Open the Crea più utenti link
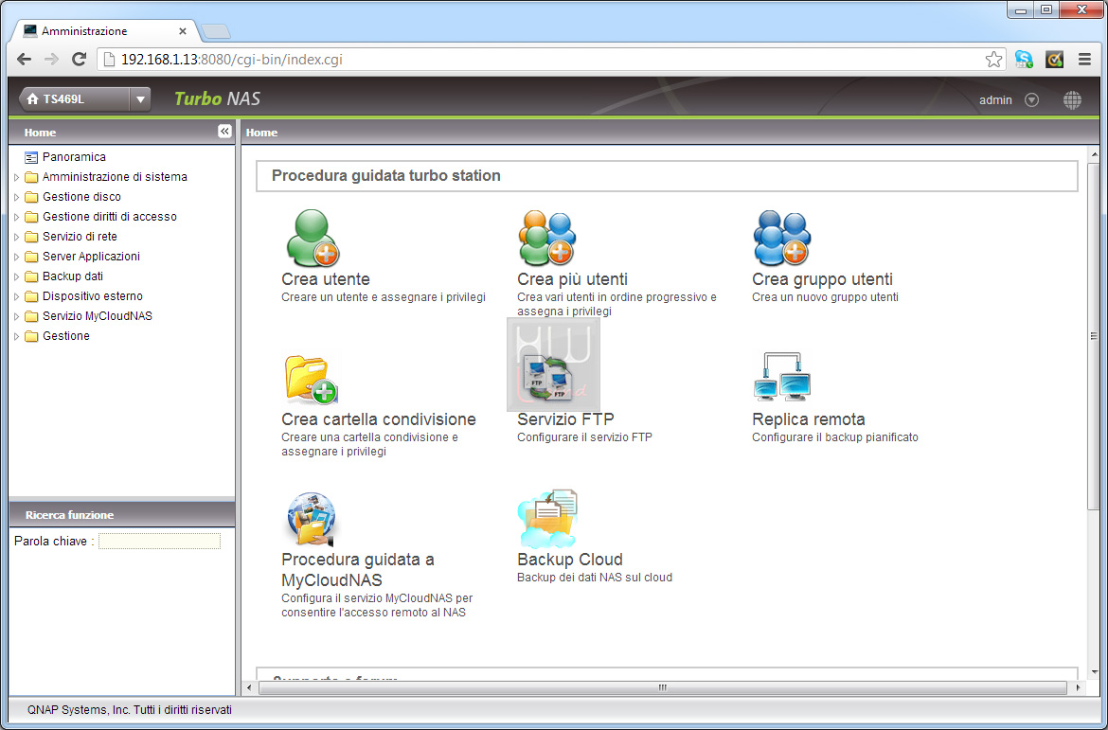 pyautogui.click(x=572, y=279)
